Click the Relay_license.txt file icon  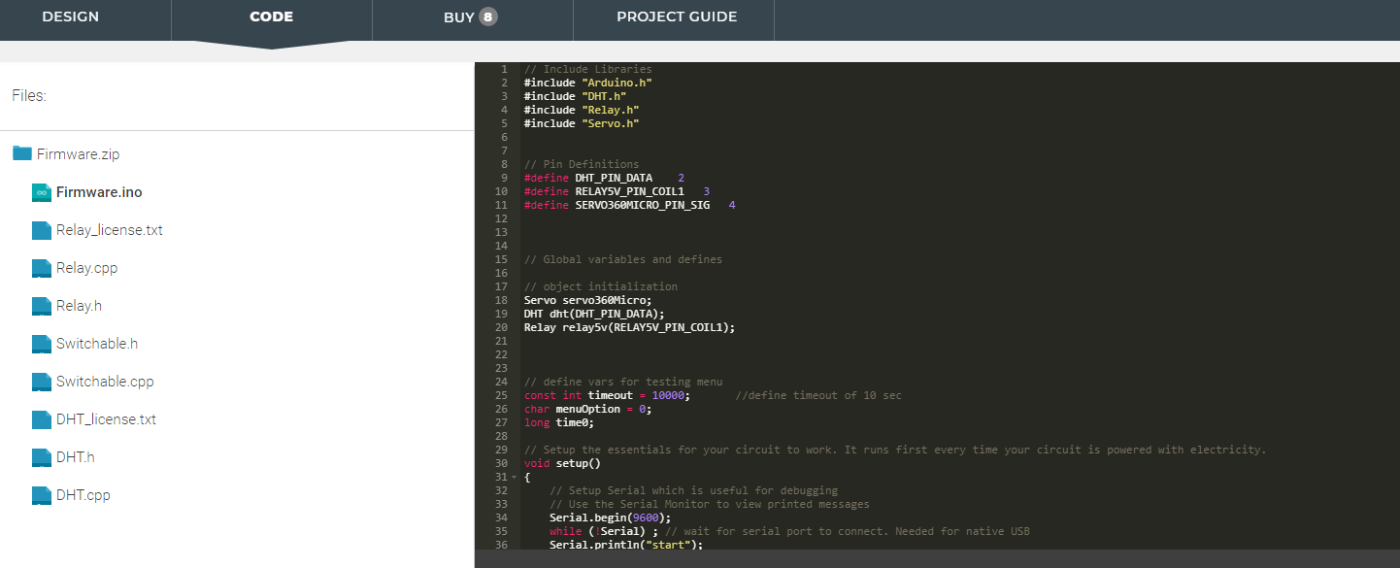(41, 230)
